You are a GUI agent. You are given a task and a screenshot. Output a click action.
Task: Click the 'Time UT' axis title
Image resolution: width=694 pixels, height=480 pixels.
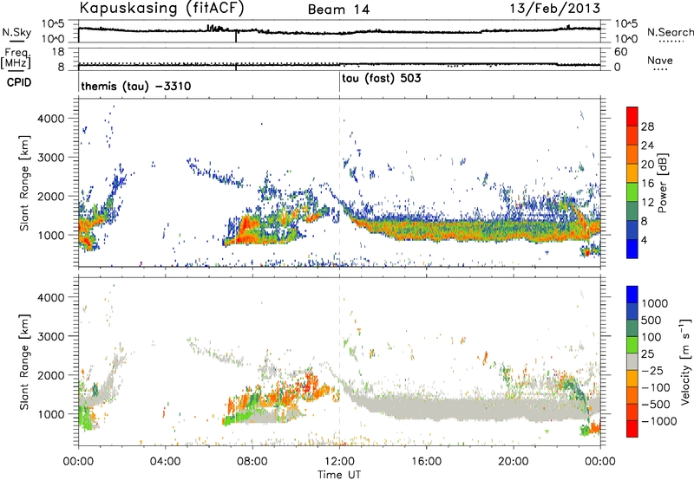point(339,475)
